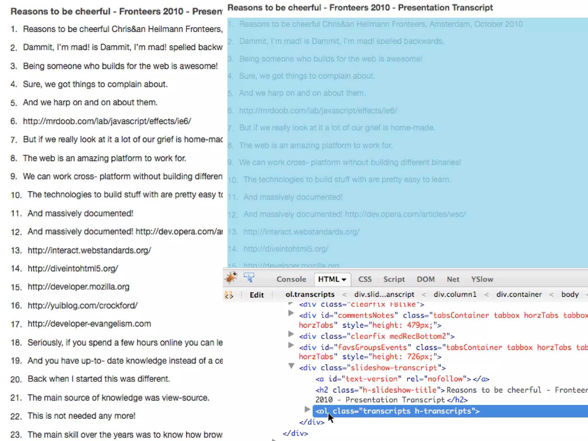Click the body breadcrumb element

pos(570,295)
